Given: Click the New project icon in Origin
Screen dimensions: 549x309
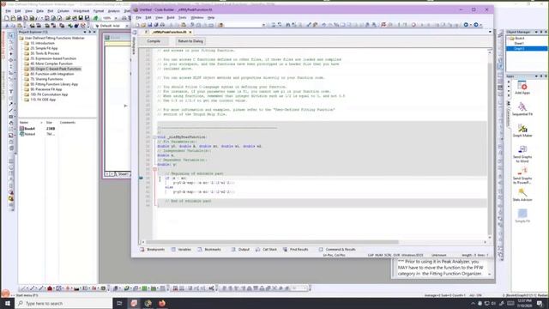Looking at the screenshot, I should click(x=7, y=18).
